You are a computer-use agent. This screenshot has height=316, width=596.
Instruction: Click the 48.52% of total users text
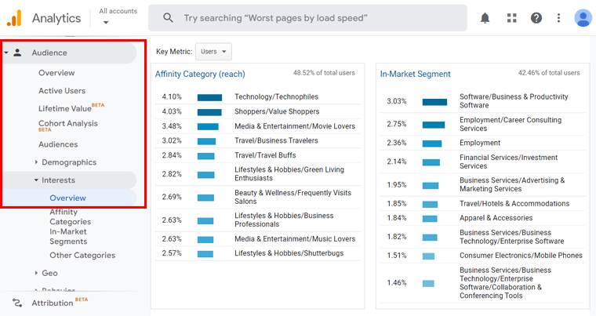tap(324, 73)
